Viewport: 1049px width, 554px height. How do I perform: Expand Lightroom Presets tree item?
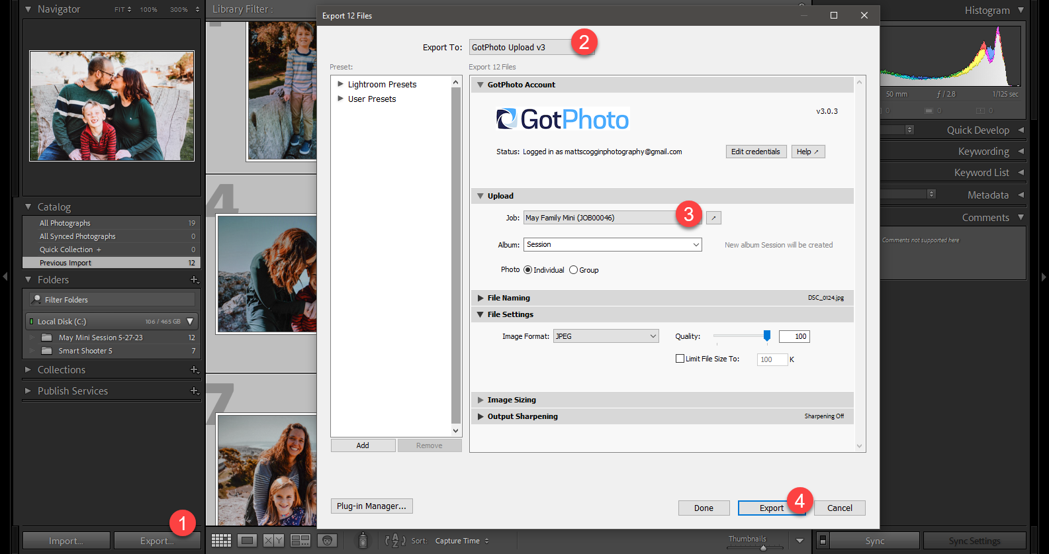pos(340,84)
